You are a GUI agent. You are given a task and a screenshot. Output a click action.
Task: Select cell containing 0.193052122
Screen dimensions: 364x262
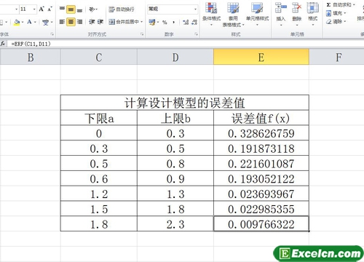[261, 179]
